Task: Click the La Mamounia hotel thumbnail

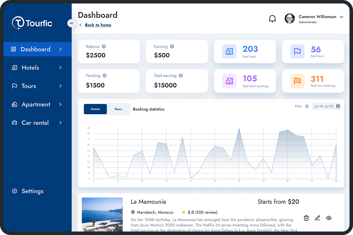Action: 102,215
